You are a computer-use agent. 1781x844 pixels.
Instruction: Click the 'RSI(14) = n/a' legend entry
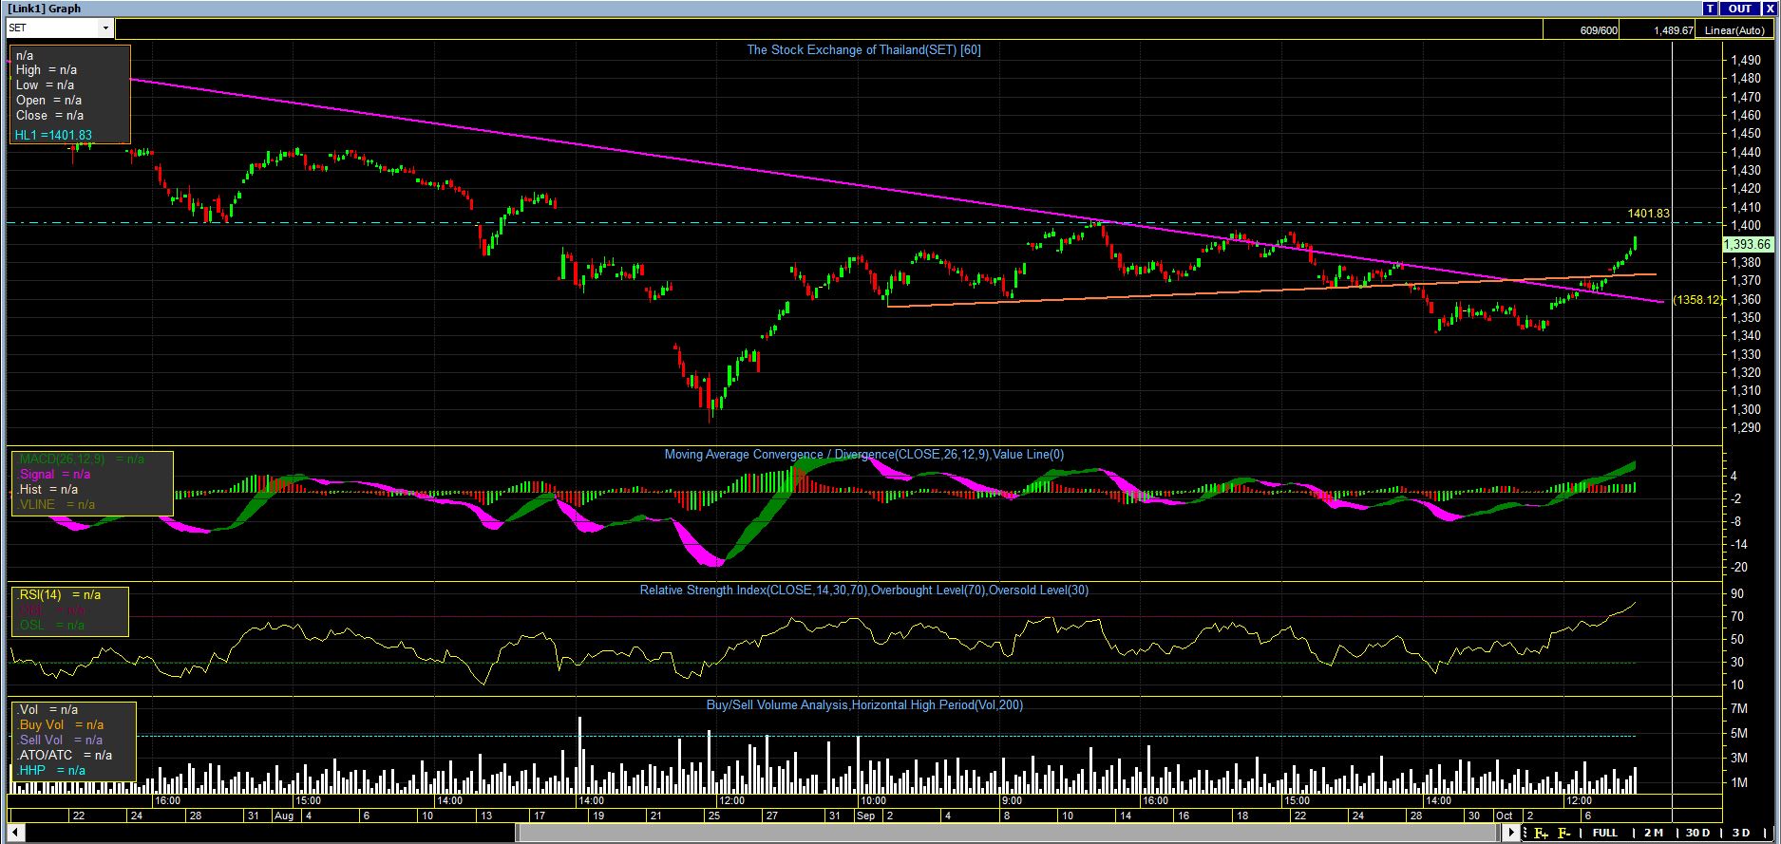click(60, 595)
